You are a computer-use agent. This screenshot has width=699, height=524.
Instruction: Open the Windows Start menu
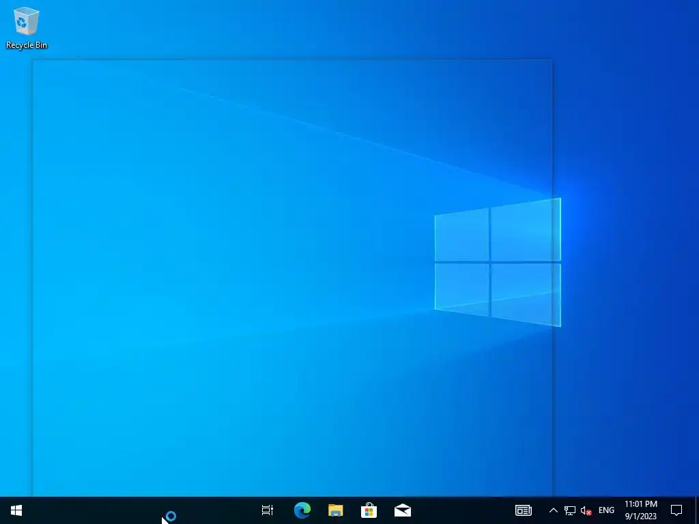pos(16,510)
